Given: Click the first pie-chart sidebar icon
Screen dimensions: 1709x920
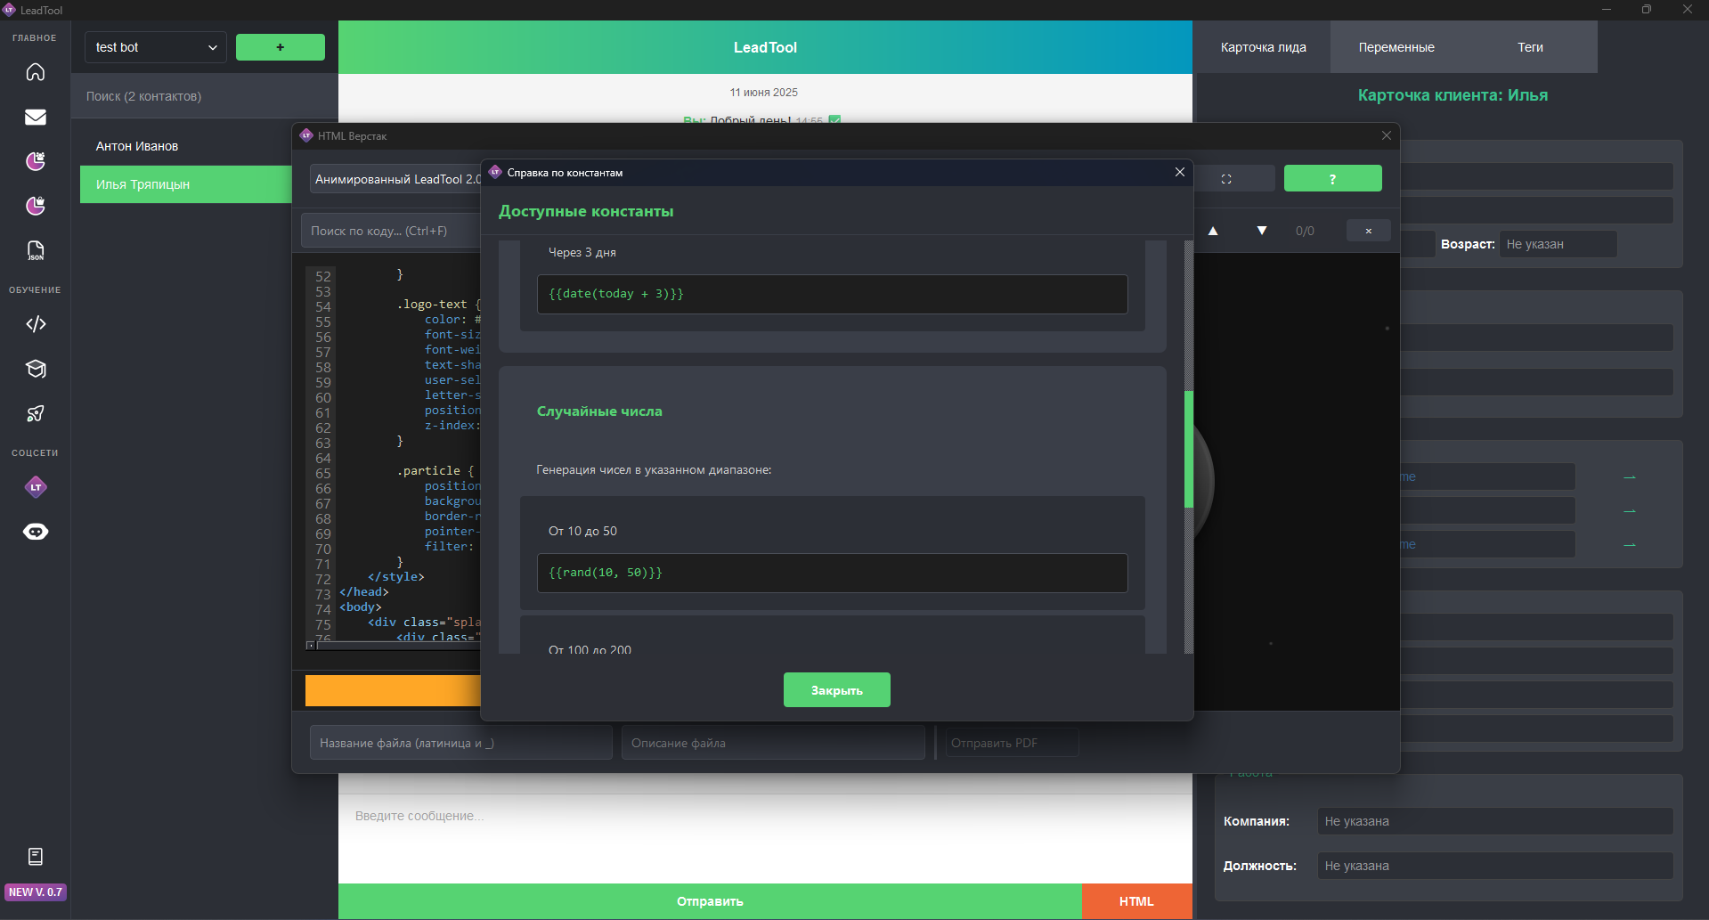Looking at the screenshot, I should (x=36, y=161).
